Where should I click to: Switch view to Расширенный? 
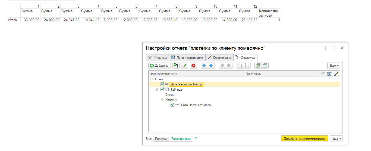pyautogui.click(x=181, y=138)
